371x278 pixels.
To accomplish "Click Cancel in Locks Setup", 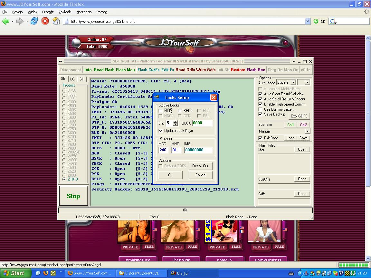I will pos(201,175).
